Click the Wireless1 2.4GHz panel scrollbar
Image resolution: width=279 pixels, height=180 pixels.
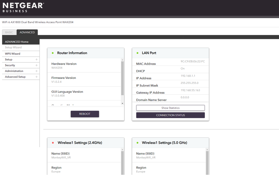pyautogui.click(x=122, y=162)
